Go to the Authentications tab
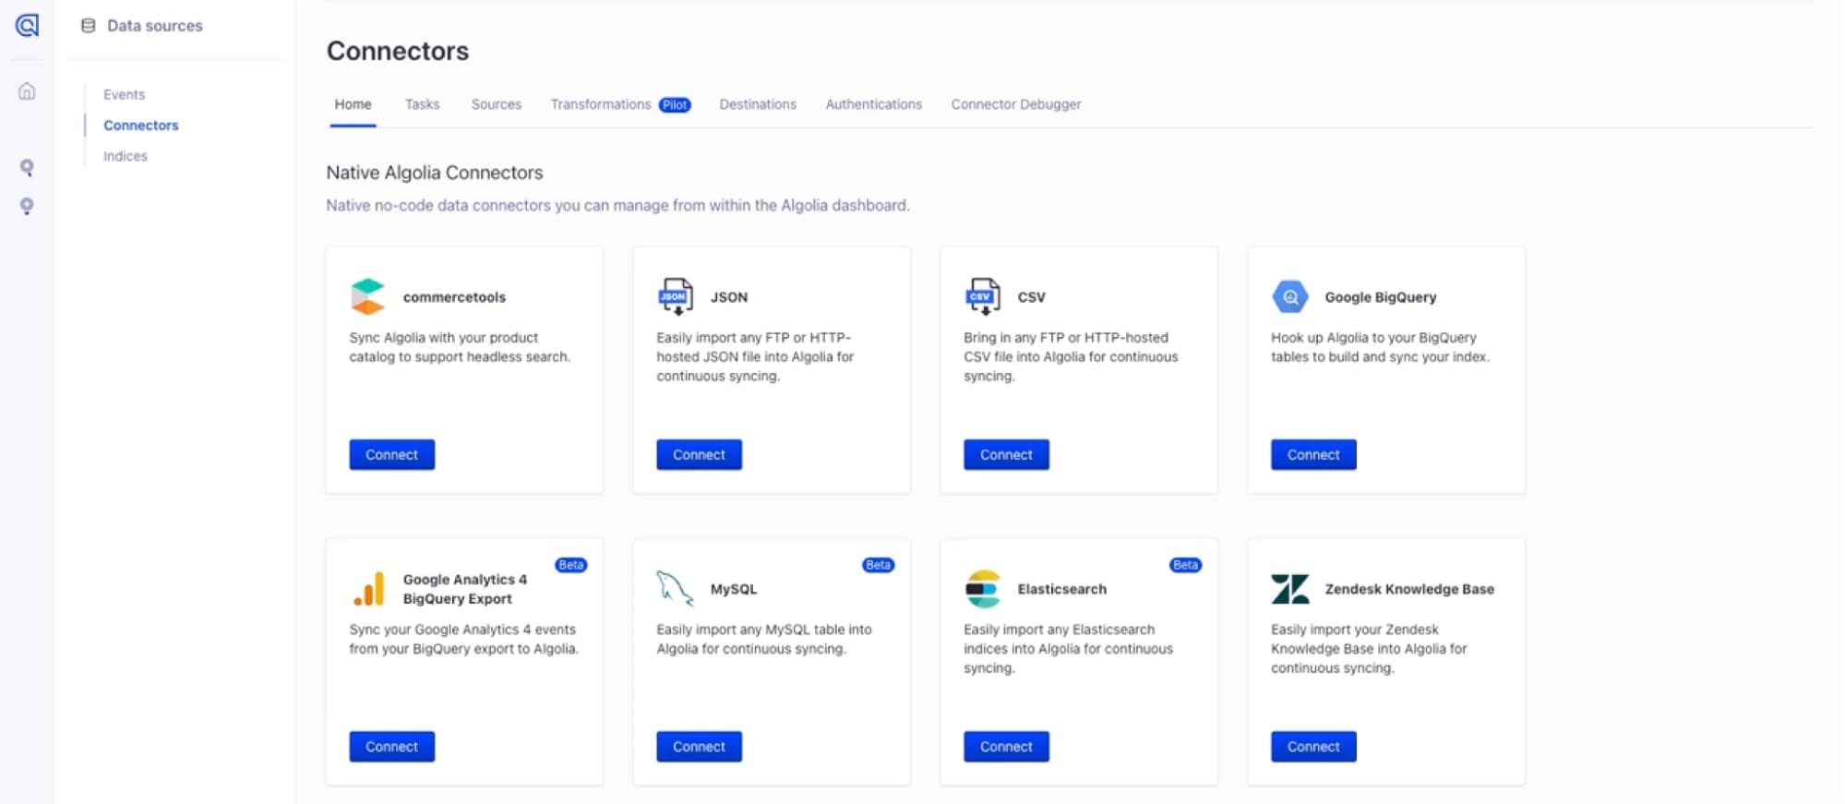Image resolution: width=1845 pixels, height=804 pixels. [x=874, y=104]
